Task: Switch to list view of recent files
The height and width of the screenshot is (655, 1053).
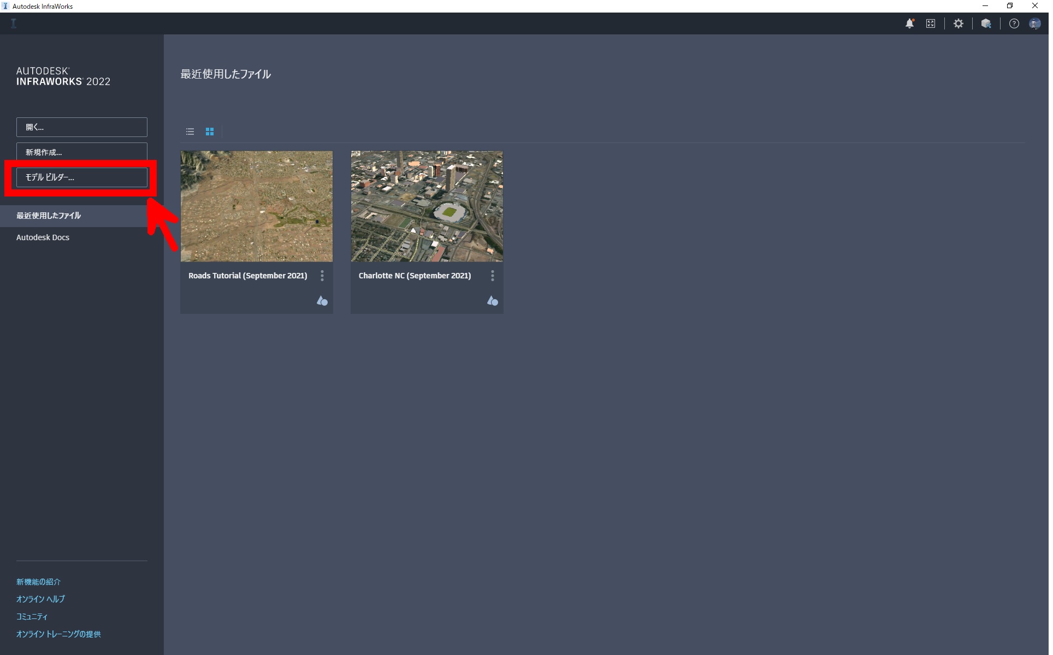Action: (x=191, y=132)
